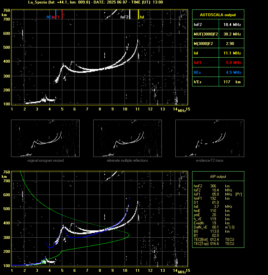Select the foF1 05.0 MHz [PY] row
Screen dimensions: 268x275
[218, 194]
